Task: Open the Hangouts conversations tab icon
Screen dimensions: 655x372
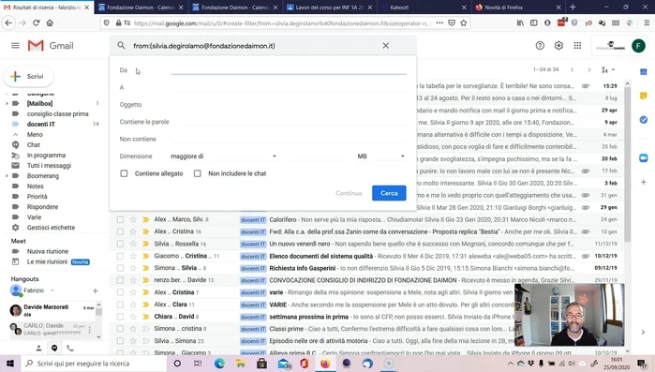Action: (54, 348)
